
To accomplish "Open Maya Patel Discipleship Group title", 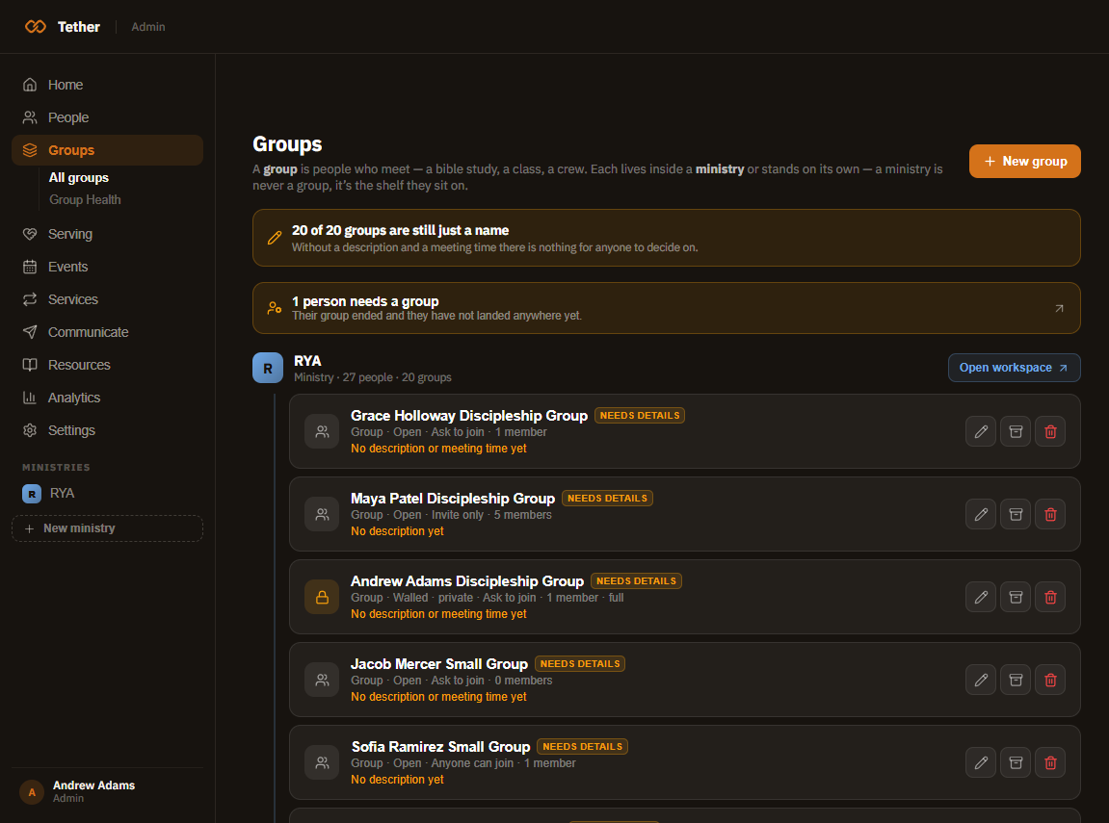I will (453, 498).
